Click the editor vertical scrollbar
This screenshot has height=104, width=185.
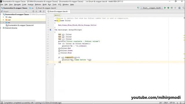[x=184, y=59]
